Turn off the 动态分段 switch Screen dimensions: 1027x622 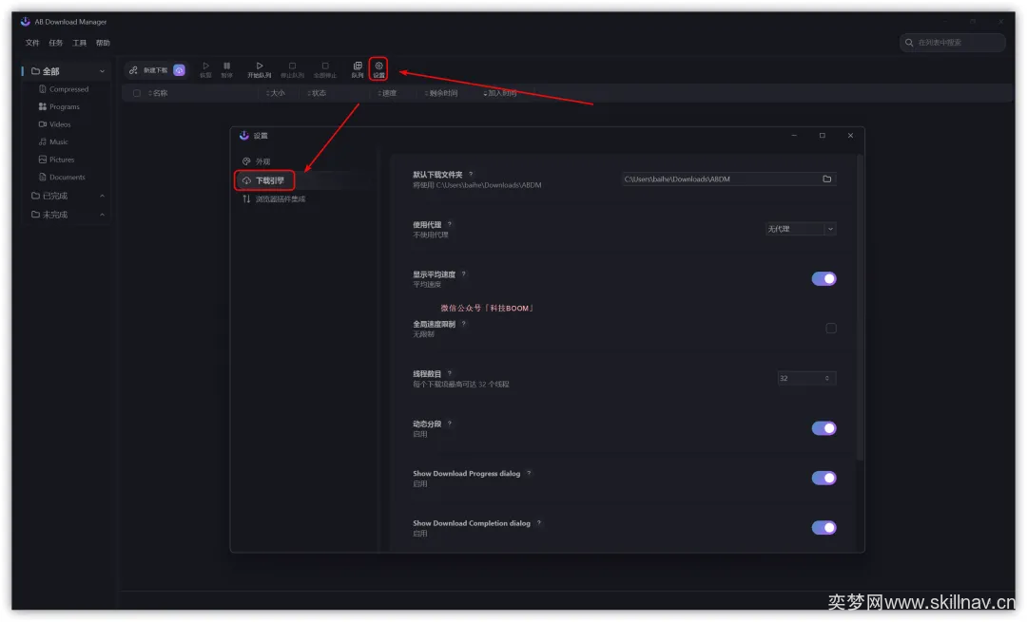tap(824, 428)
